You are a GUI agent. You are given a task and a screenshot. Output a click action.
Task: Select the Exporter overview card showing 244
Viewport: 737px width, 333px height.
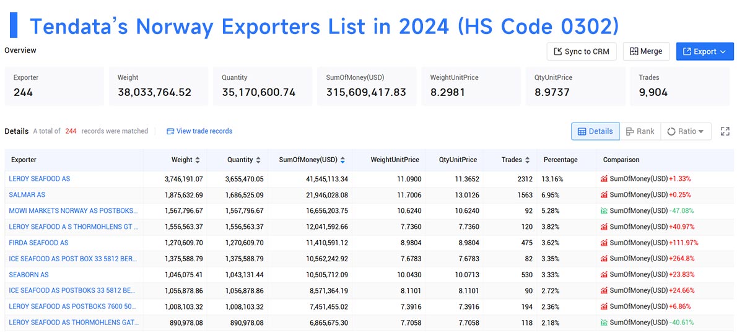[x=54, y=86]
